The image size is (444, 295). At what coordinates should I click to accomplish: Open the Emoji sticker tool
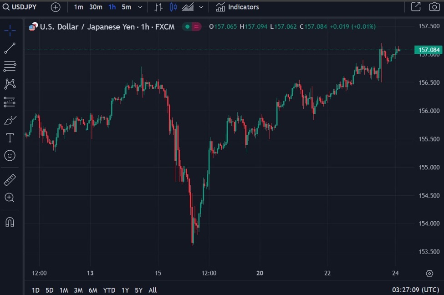10,156
